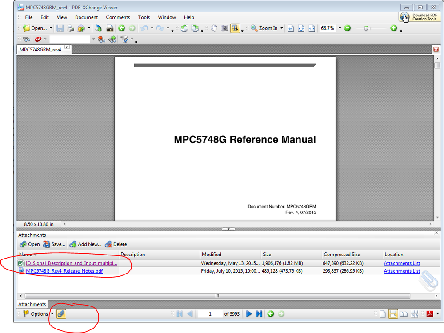Go to next view green arrow in toolbar
The height and width of the screenshot is (333, 444).
pyautogui.click(x=132, y=28)
